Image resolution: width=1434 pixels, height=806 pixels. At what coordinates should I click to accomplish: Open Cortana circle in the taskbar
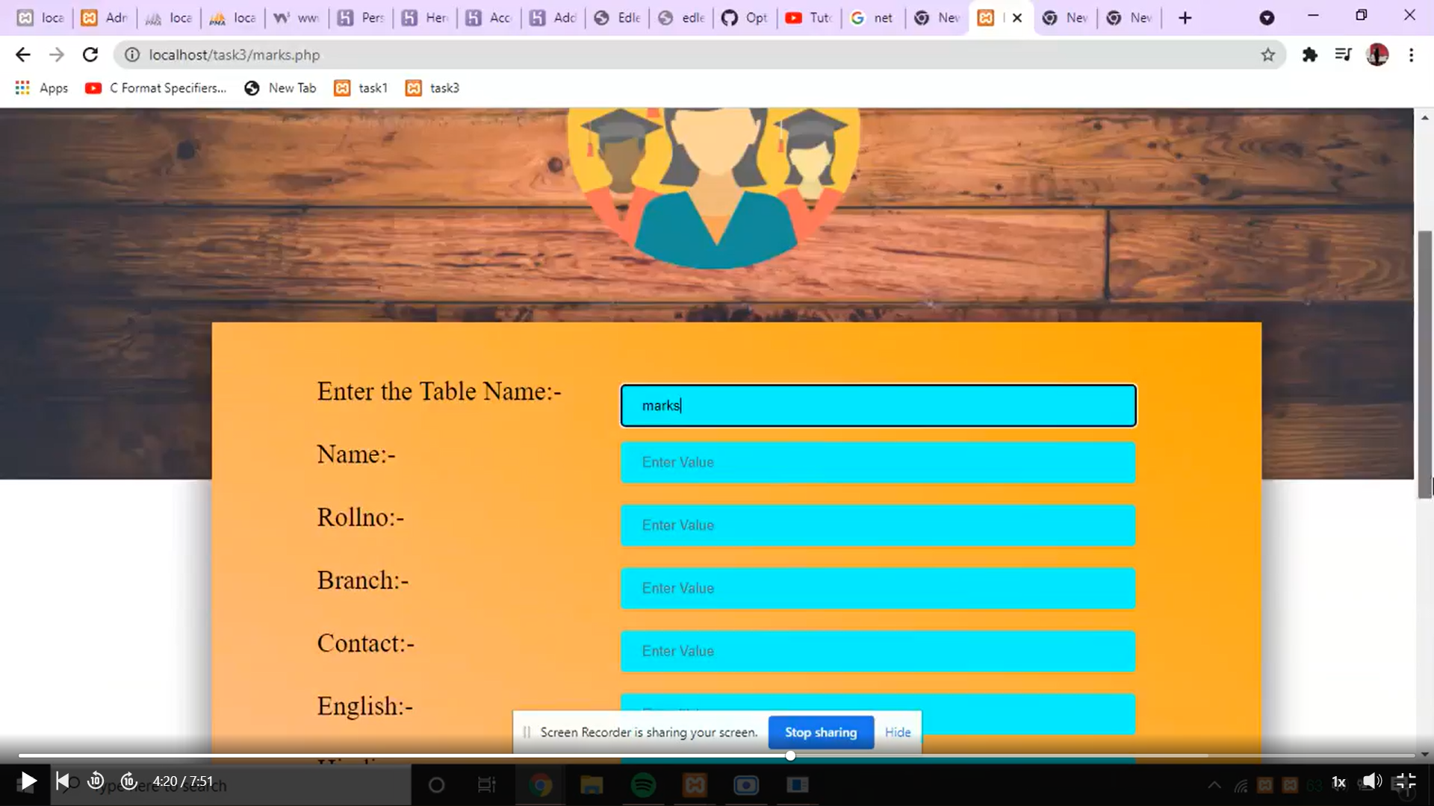pos(437,785)
